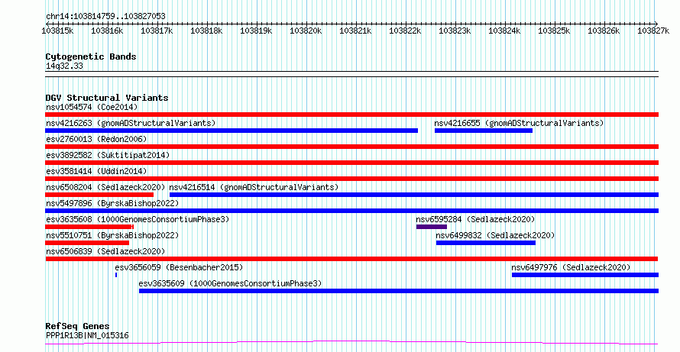Click the 103822k ruler label
Image resolution: width=680 pixels, height=352 pixels.
405,31
